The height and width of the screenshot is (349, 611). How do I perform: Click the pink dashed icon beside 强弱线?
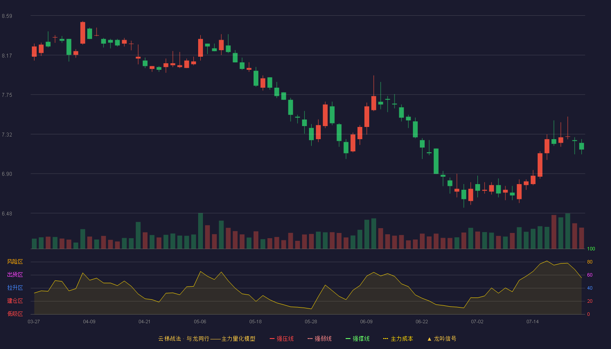310,339
